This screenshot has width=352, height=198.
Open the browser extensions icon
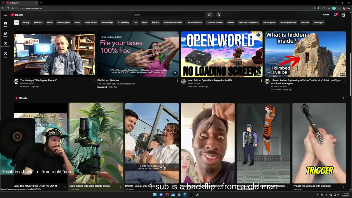point(323,8)
